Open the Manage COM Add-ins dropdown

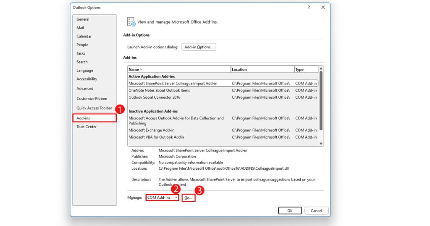tap(163, 197)
